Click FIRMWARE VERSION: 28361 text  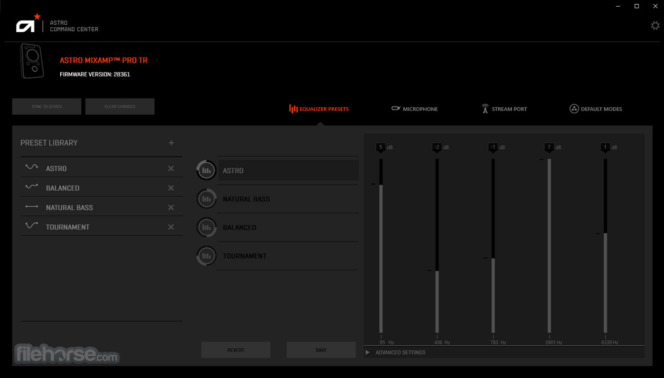pos(95,74)
